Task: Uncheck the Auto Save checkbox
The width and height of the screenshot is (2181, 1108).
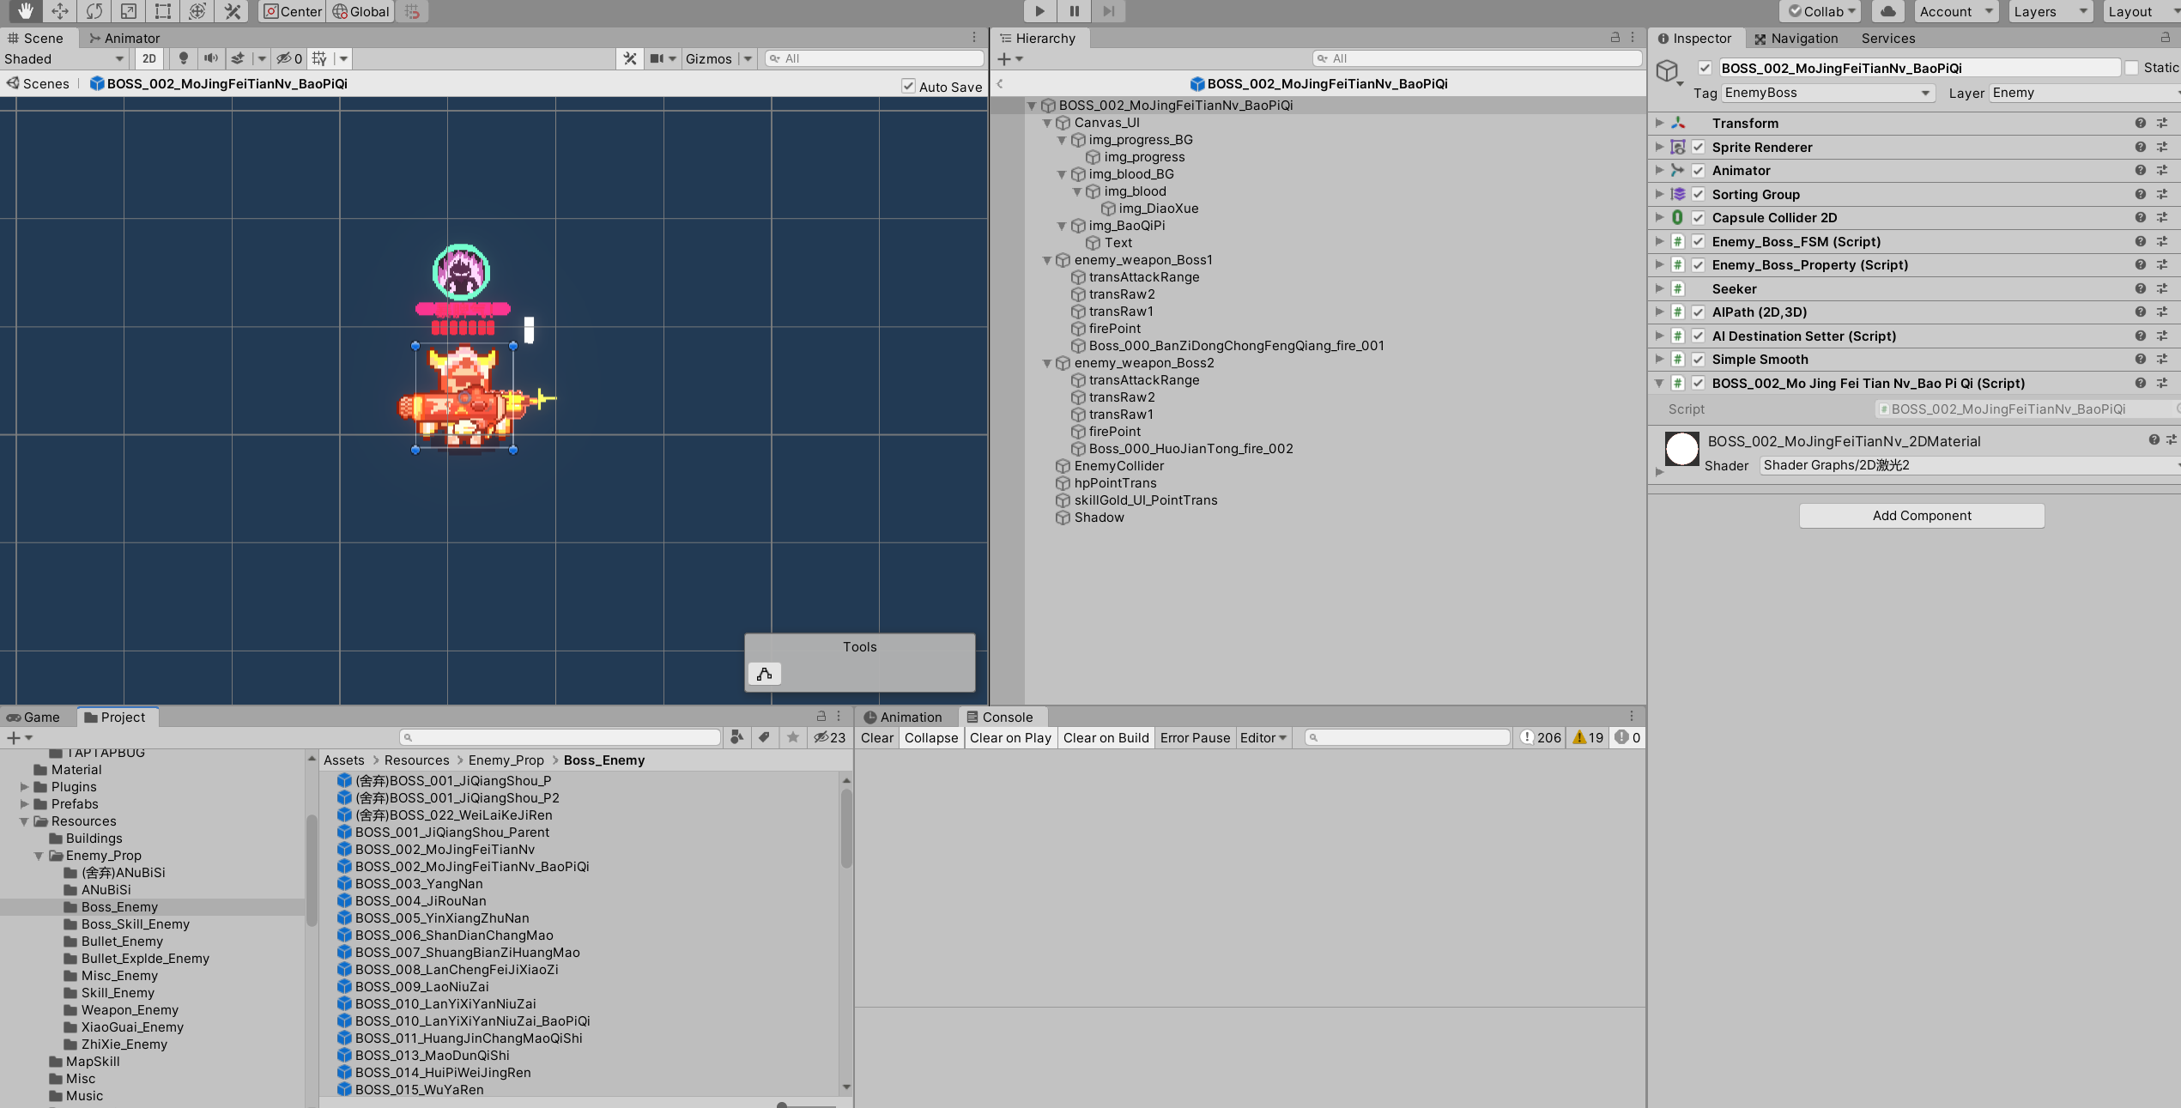Action: click(908, 86)
